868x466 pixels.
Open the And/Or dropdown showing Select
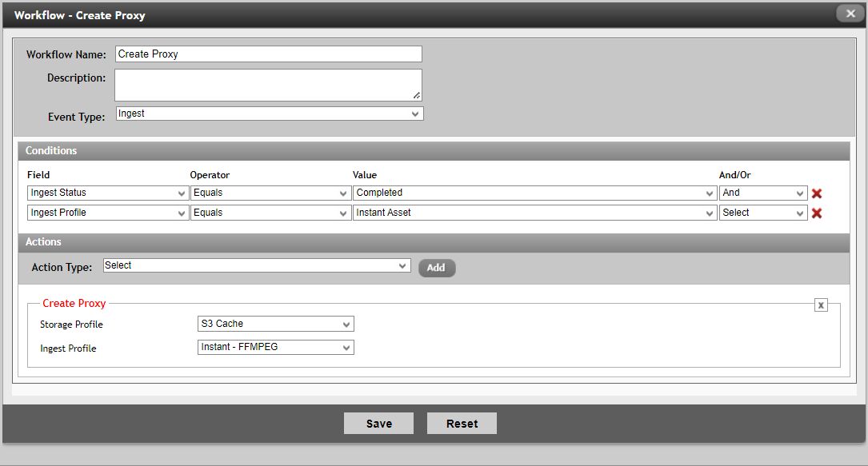point(762,213)
